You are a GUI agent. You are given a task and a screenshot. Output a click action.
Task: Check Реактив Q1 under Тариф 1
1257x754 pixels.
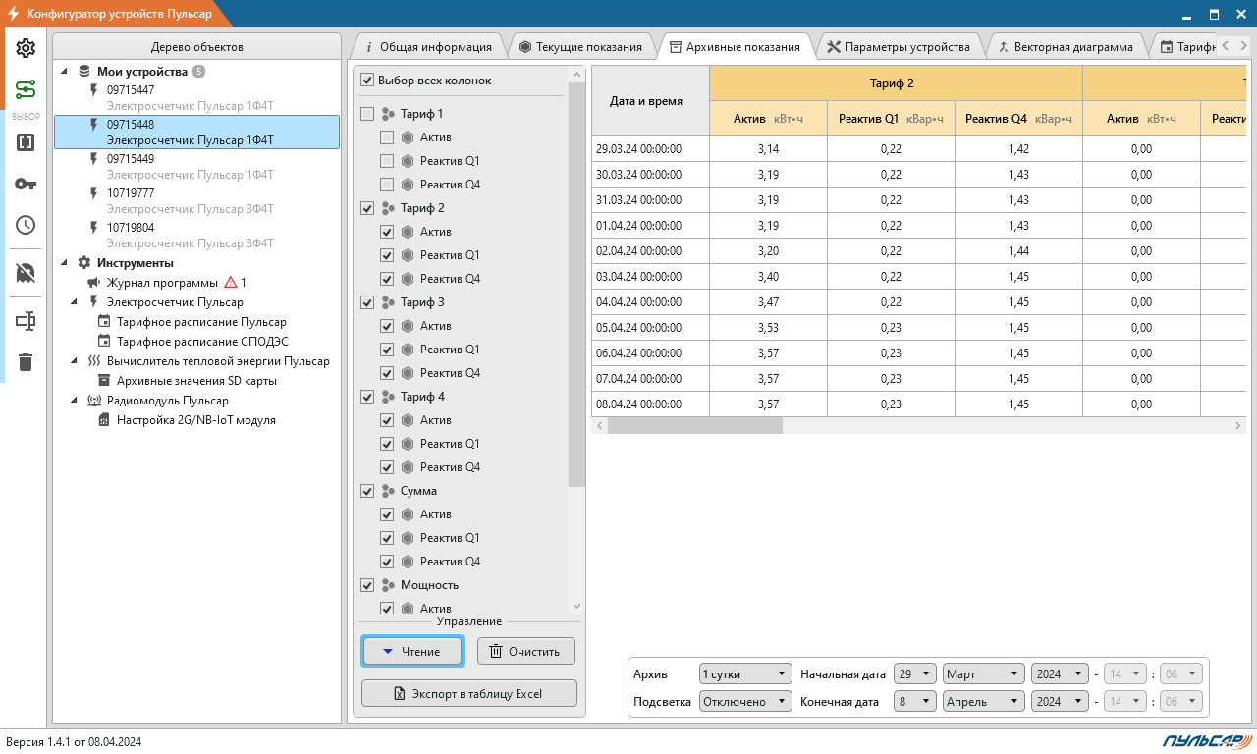387,161
